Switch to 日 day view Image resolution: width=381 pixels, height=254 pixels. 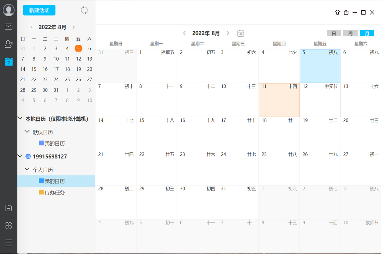333,33
